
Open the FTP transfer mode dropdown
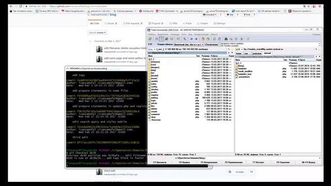tap(188, 44)
